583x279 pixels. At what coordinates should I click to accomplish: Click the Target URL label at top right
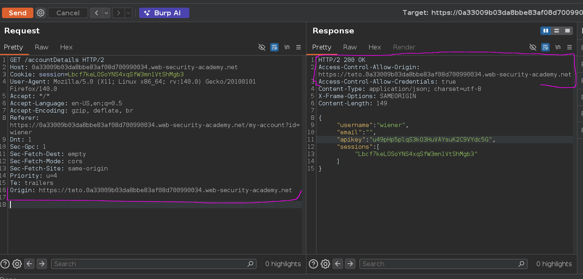coord(493,13)
